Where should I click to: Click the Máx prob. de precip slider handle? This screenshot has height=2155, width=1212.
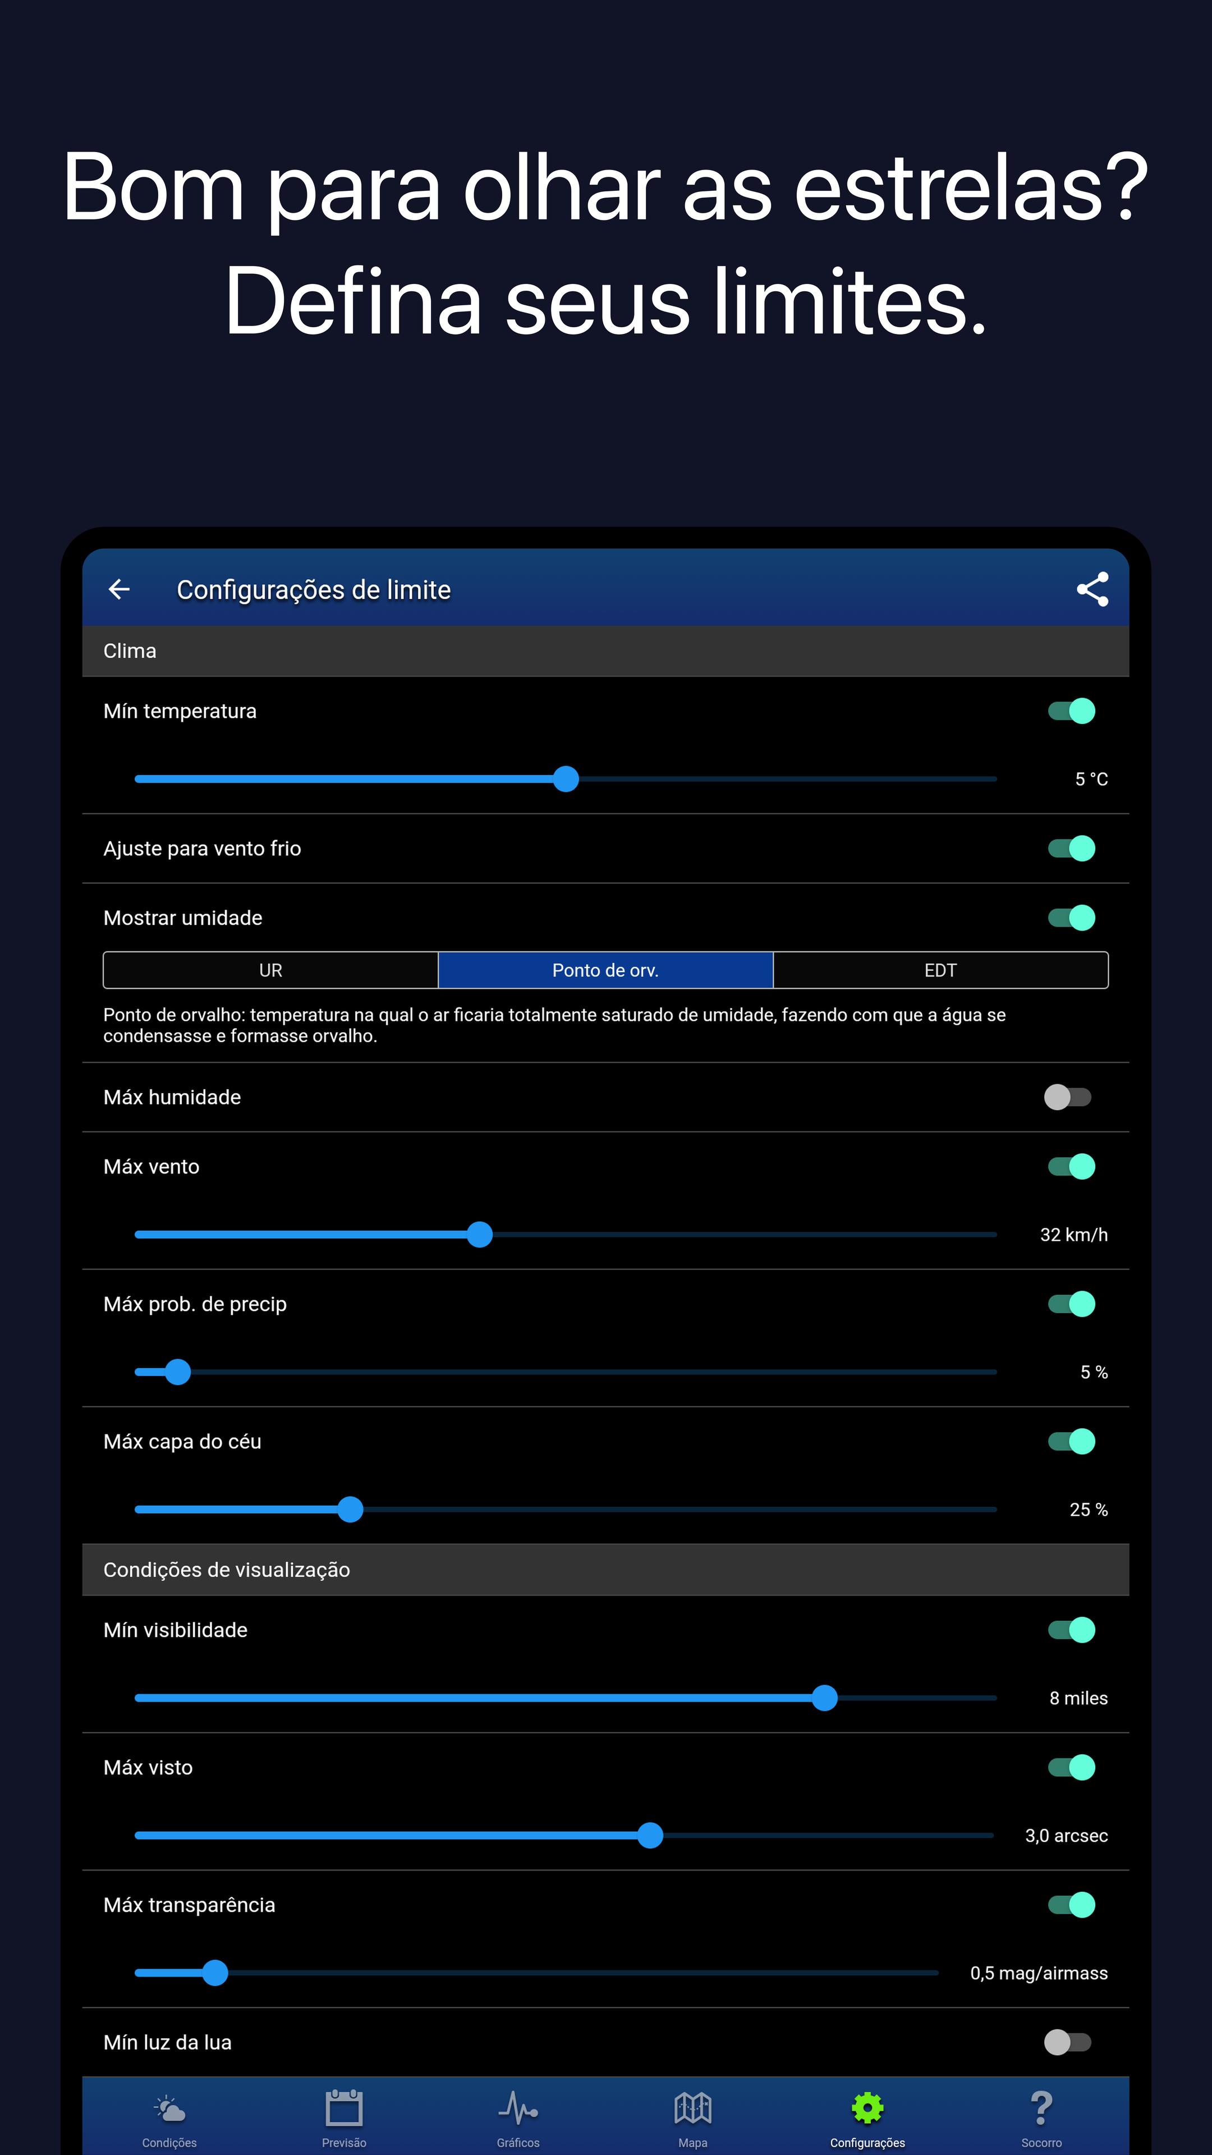177,1372
